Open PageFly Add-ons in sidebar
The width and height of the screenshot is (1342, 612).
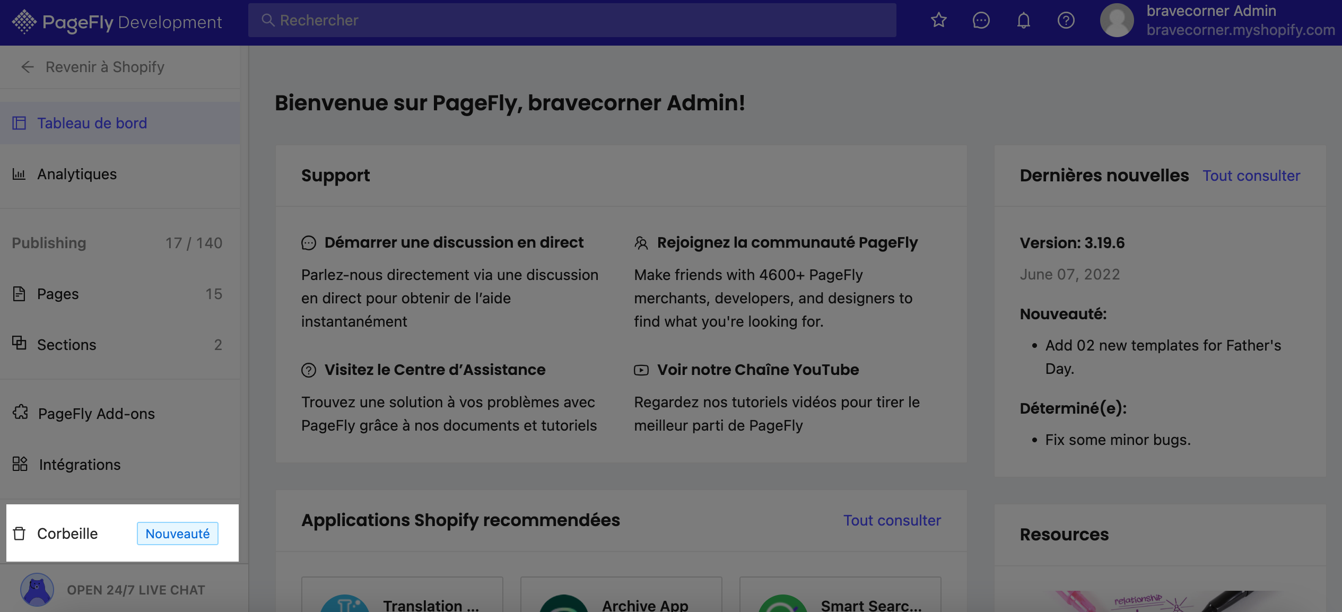click(x=120, y=414)
